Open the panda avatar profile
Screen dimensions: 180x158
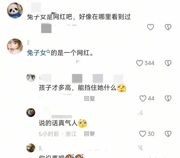tap(15, 11)
